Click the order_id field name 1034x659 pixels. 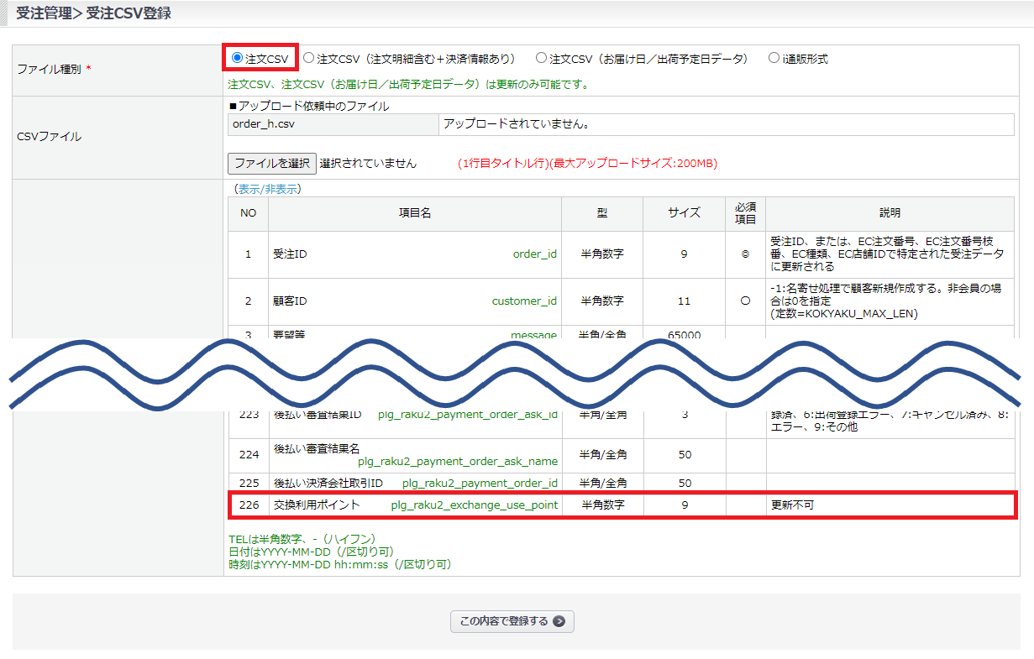pyautogui.click(x=534, y=254)
